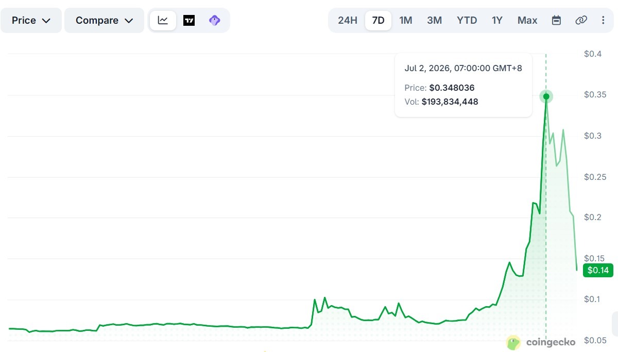This screenshot has width=618, height=352.
Task: Select the line chart view icon
Action: click(x=163, y=21)
